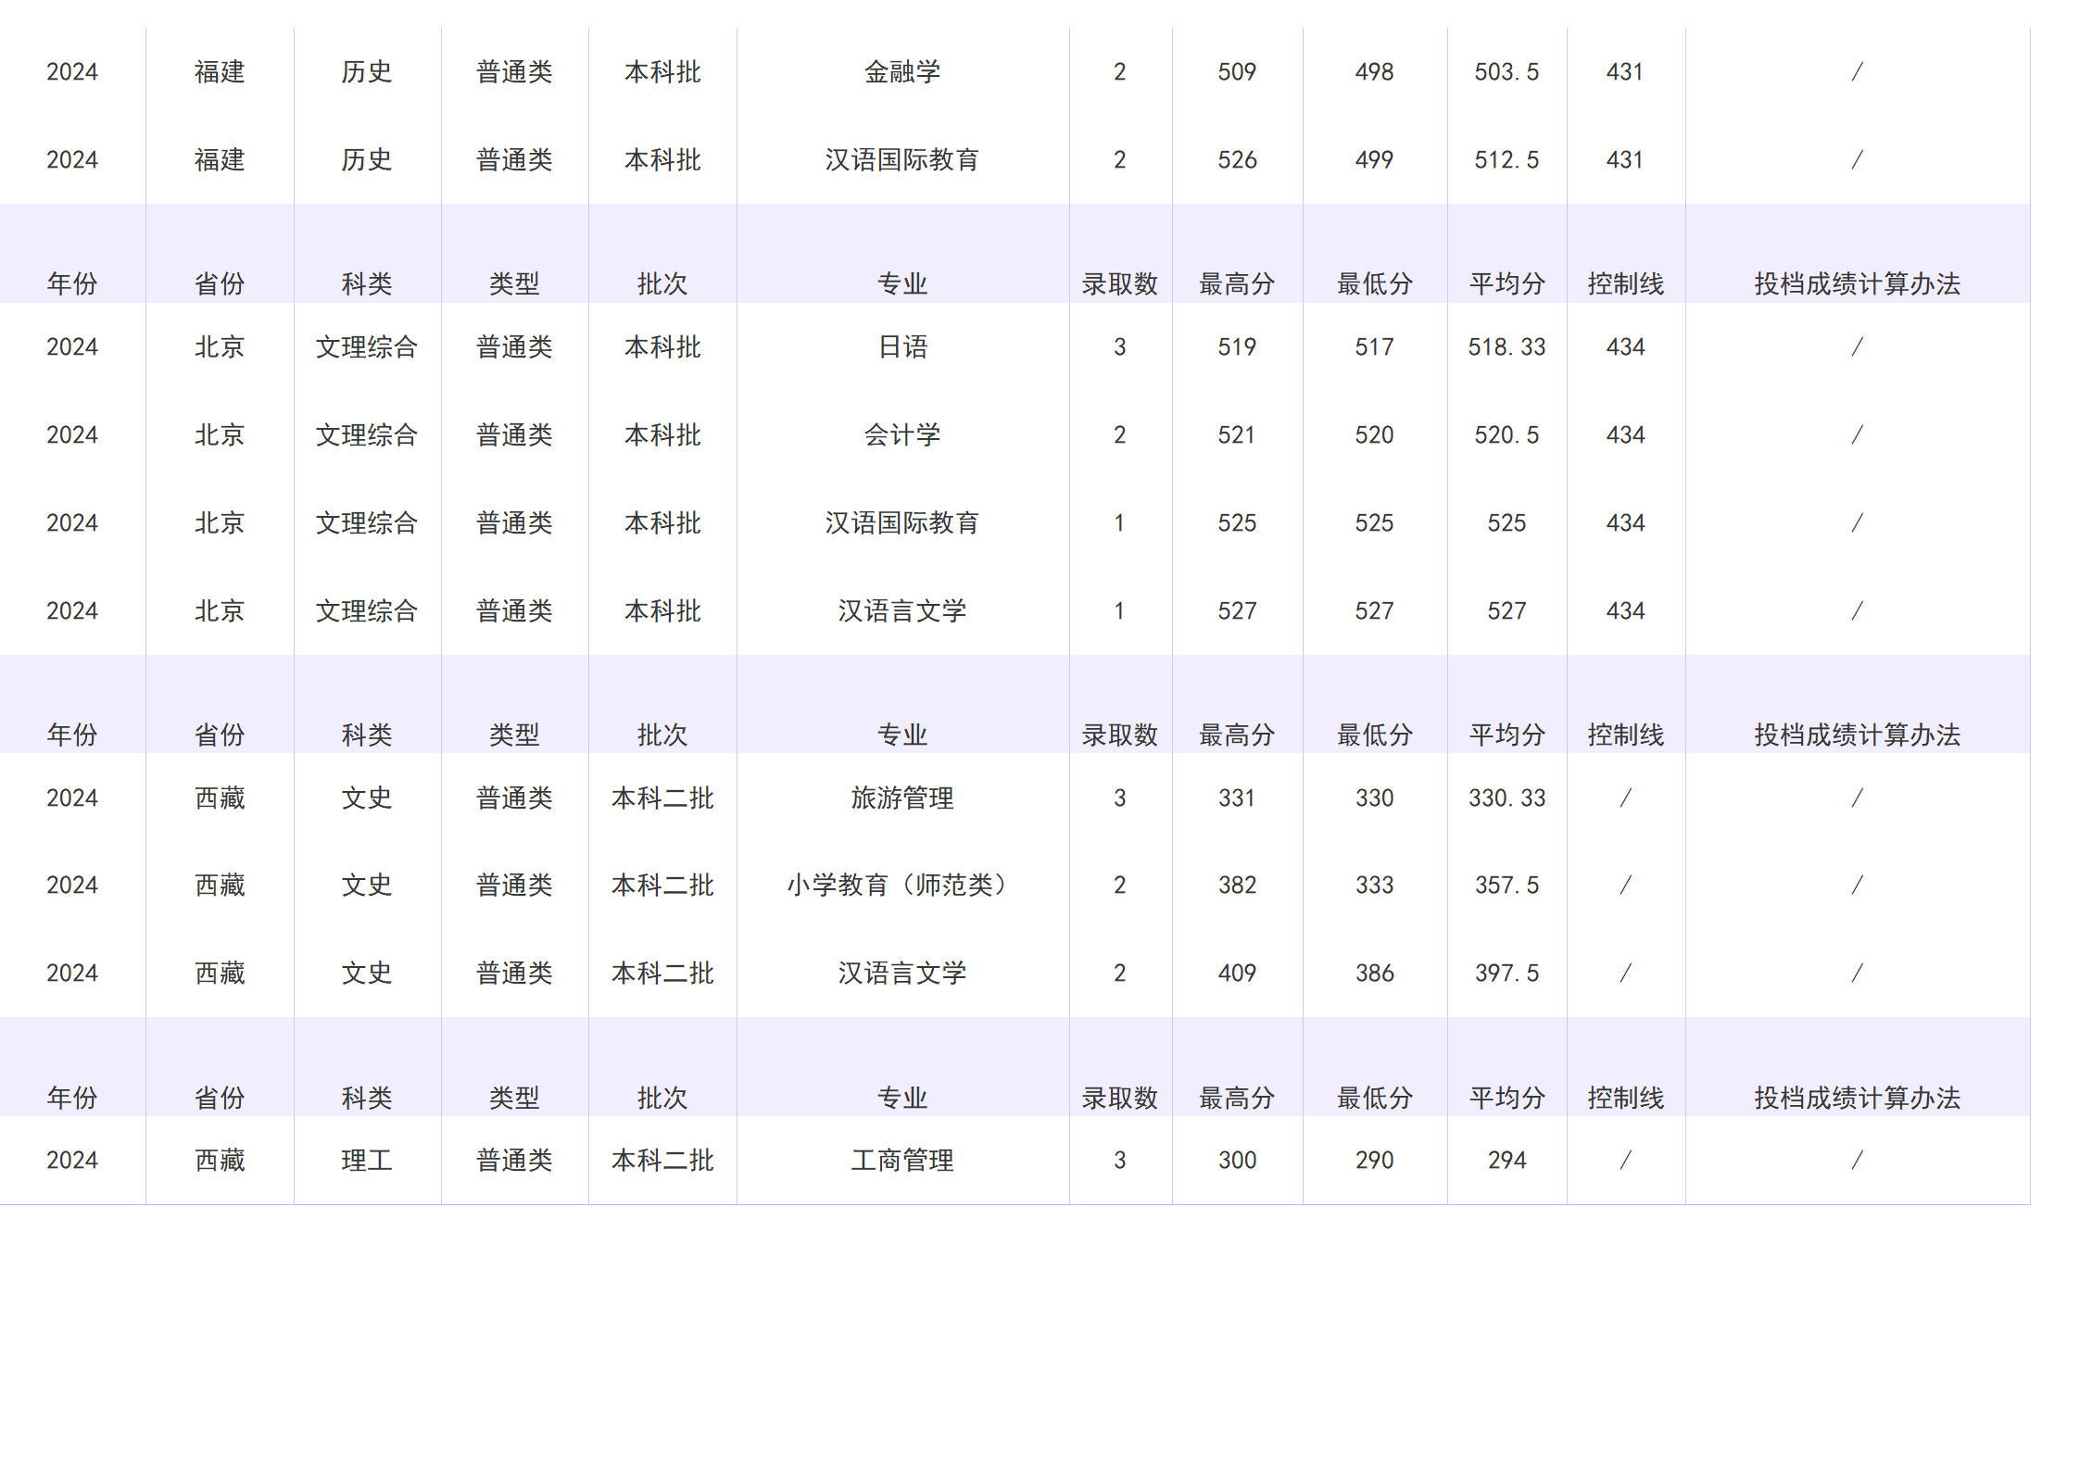Select the 金融学 major cell
Screen dimensions: 2080x1470
point(903,71)
